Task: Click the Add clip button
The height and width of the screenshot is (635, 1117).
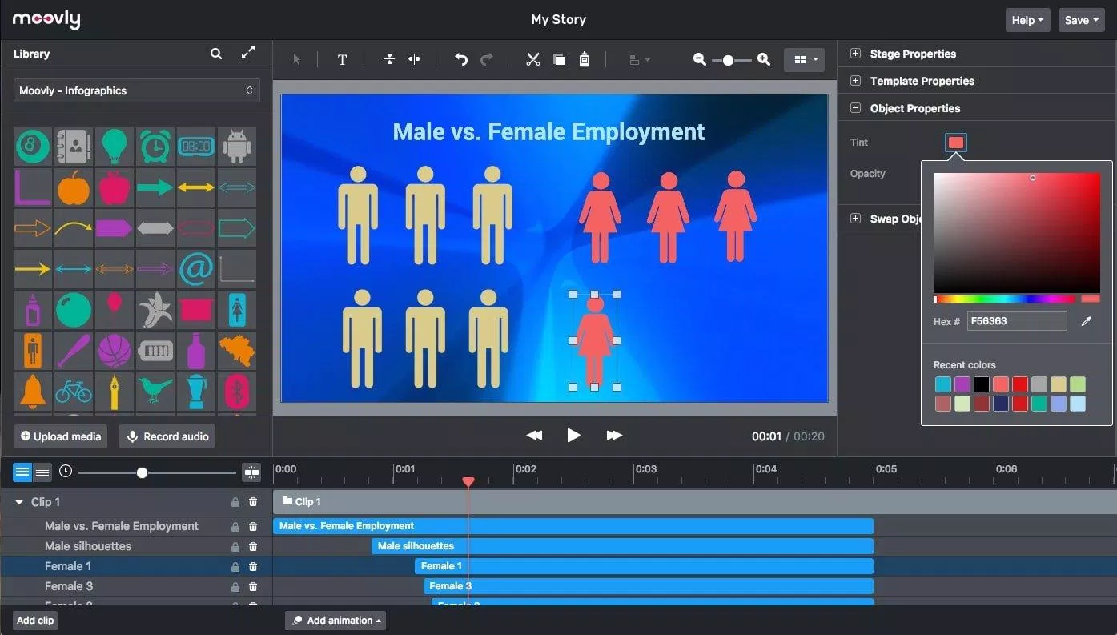Action: (35, 620)
